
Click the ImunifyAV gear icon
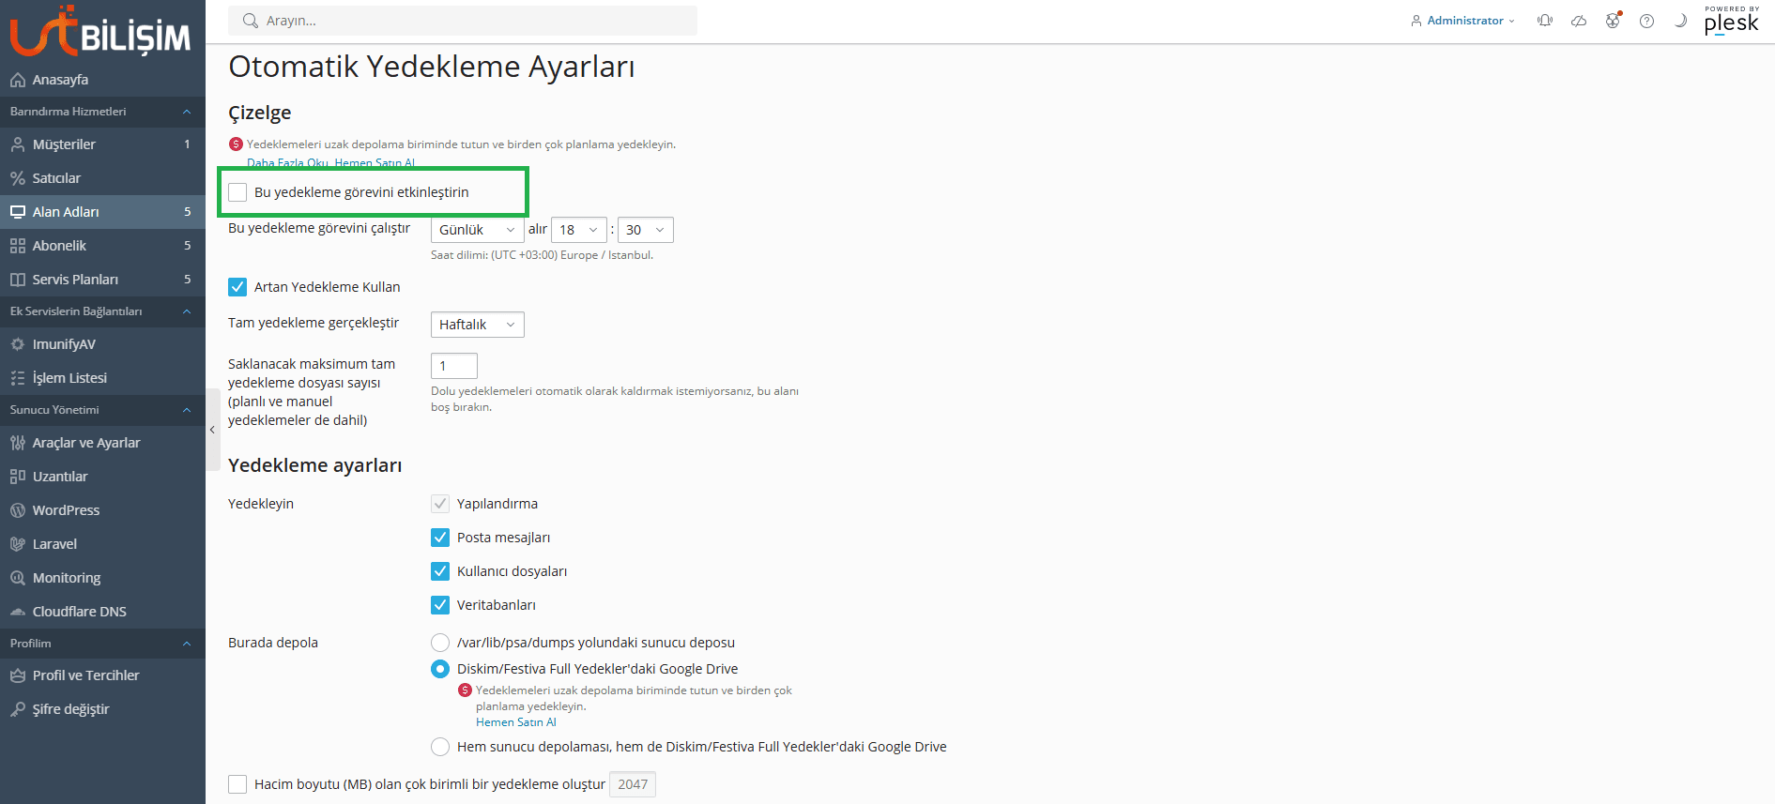tap(18, 344)
